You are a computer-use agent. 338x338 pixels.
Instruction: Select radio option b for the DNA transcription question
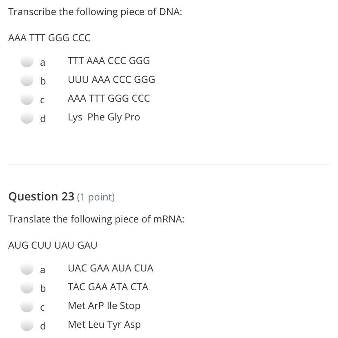(27, 80)
